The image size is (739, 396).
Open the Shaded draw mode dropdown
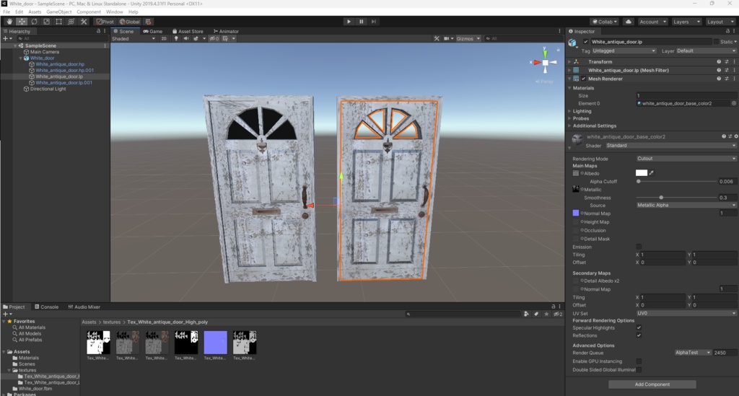tap(134, 39)
